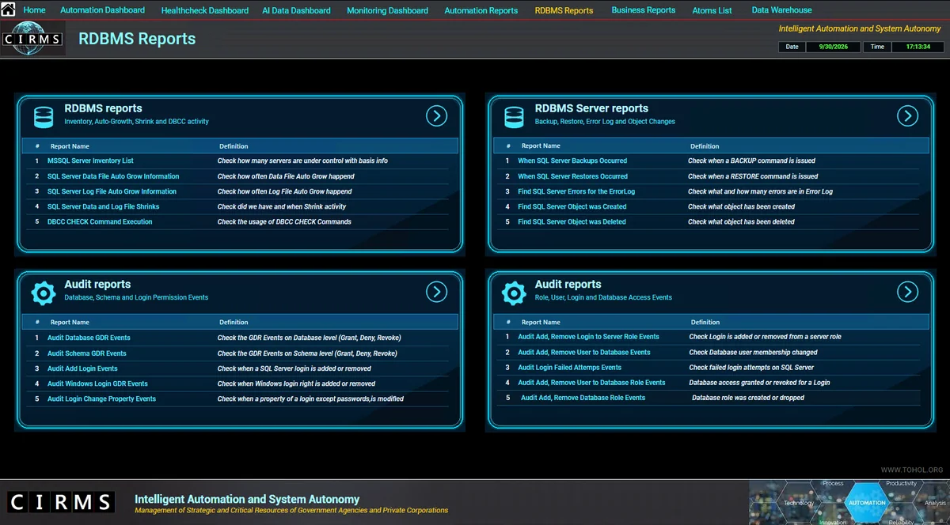
Task: Open Audit Login Change Property Events report
Action: coord(101,398)
